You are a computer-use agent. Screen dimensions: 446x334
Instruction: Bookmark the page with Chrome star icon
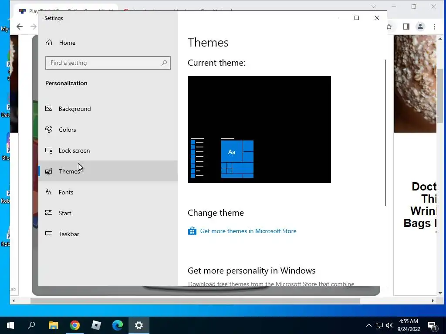pos(389,27)
